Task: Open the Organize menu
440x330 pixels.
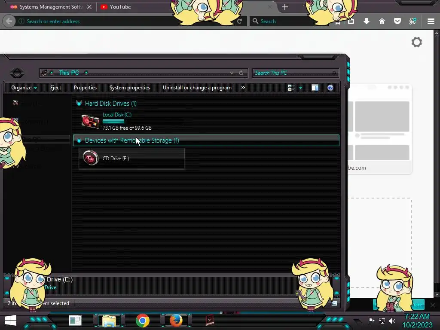Action: [24, 88]
